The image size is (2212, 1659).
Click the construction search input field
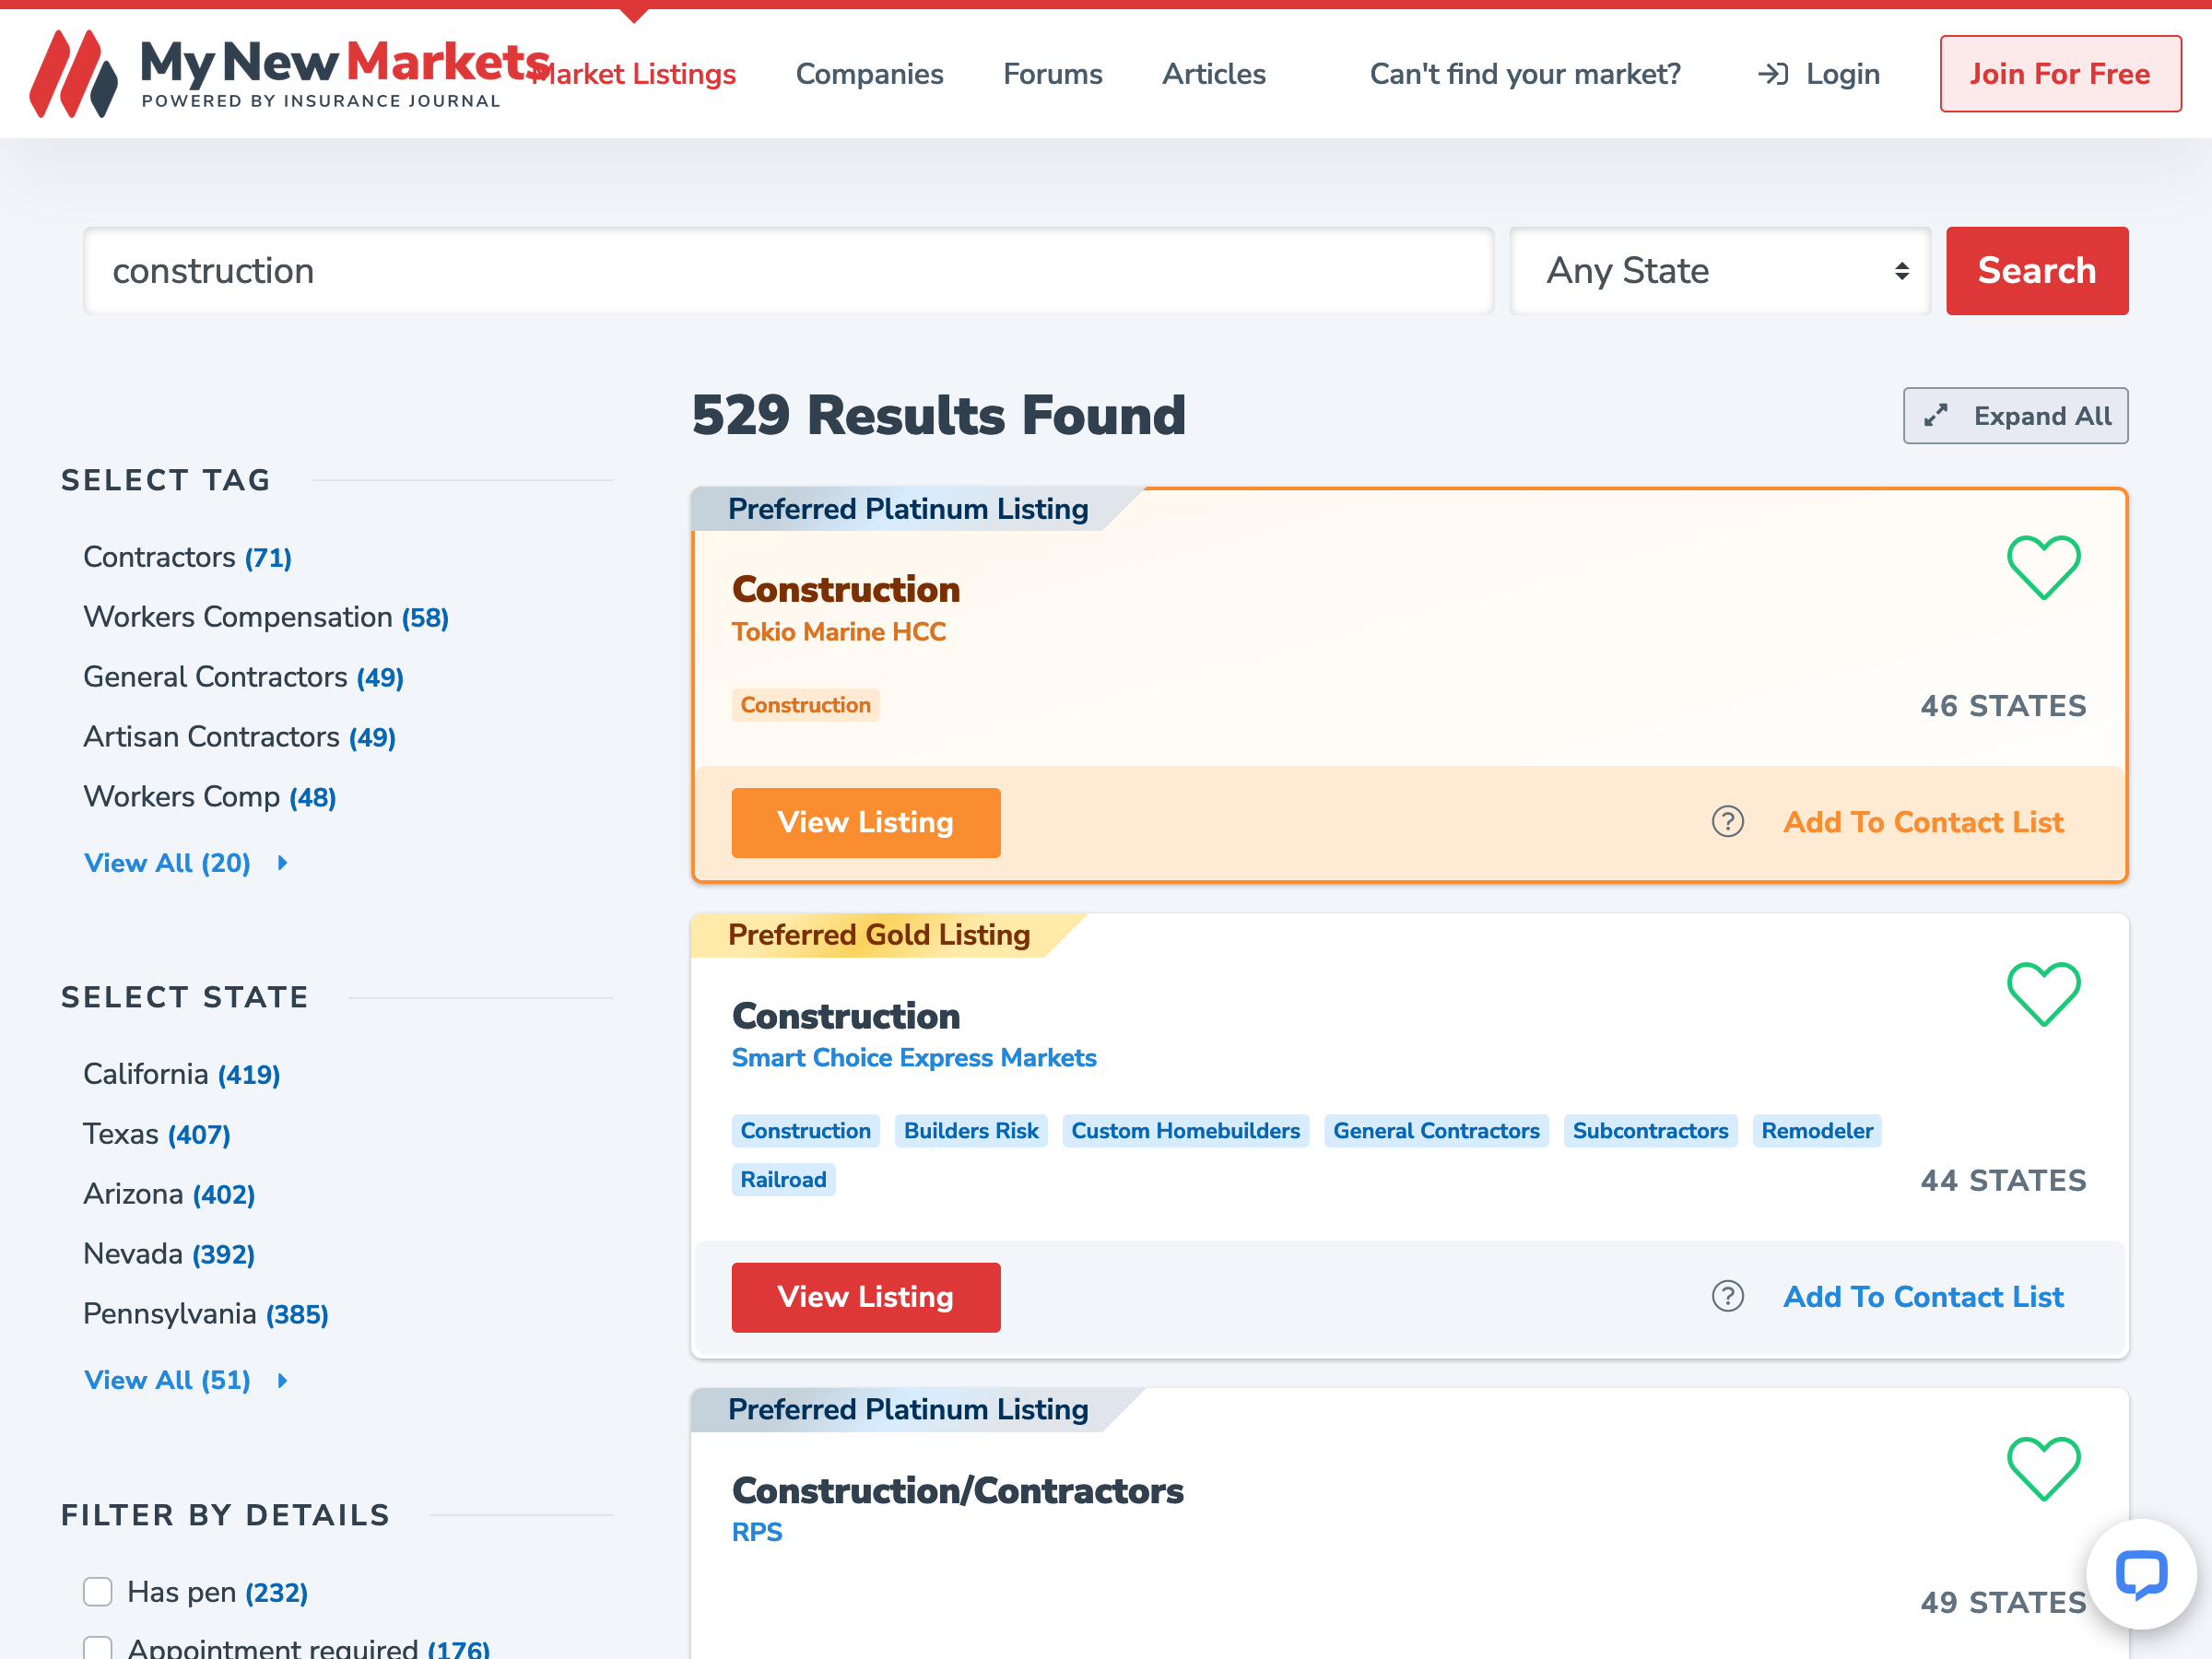pos(788,271)
